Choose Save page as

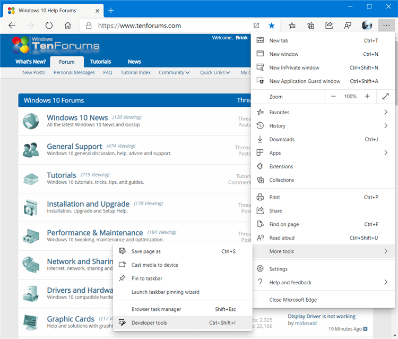(183, 251)
